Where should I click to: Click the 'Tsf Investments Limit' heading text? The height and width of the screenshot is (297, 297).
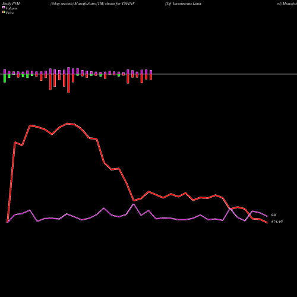183,4
